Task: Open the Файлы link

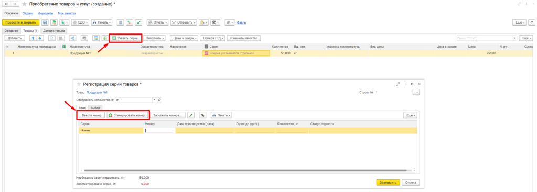Action: 242,22
